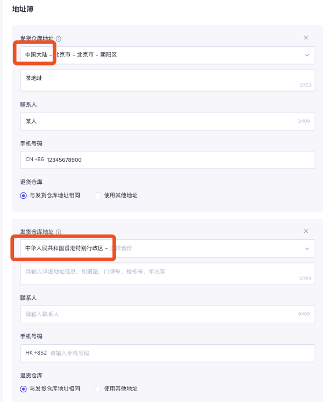This screenshot has width=327, height=402.
Task: Remove the Beijing warehouse address card
Action: [306, 38]
